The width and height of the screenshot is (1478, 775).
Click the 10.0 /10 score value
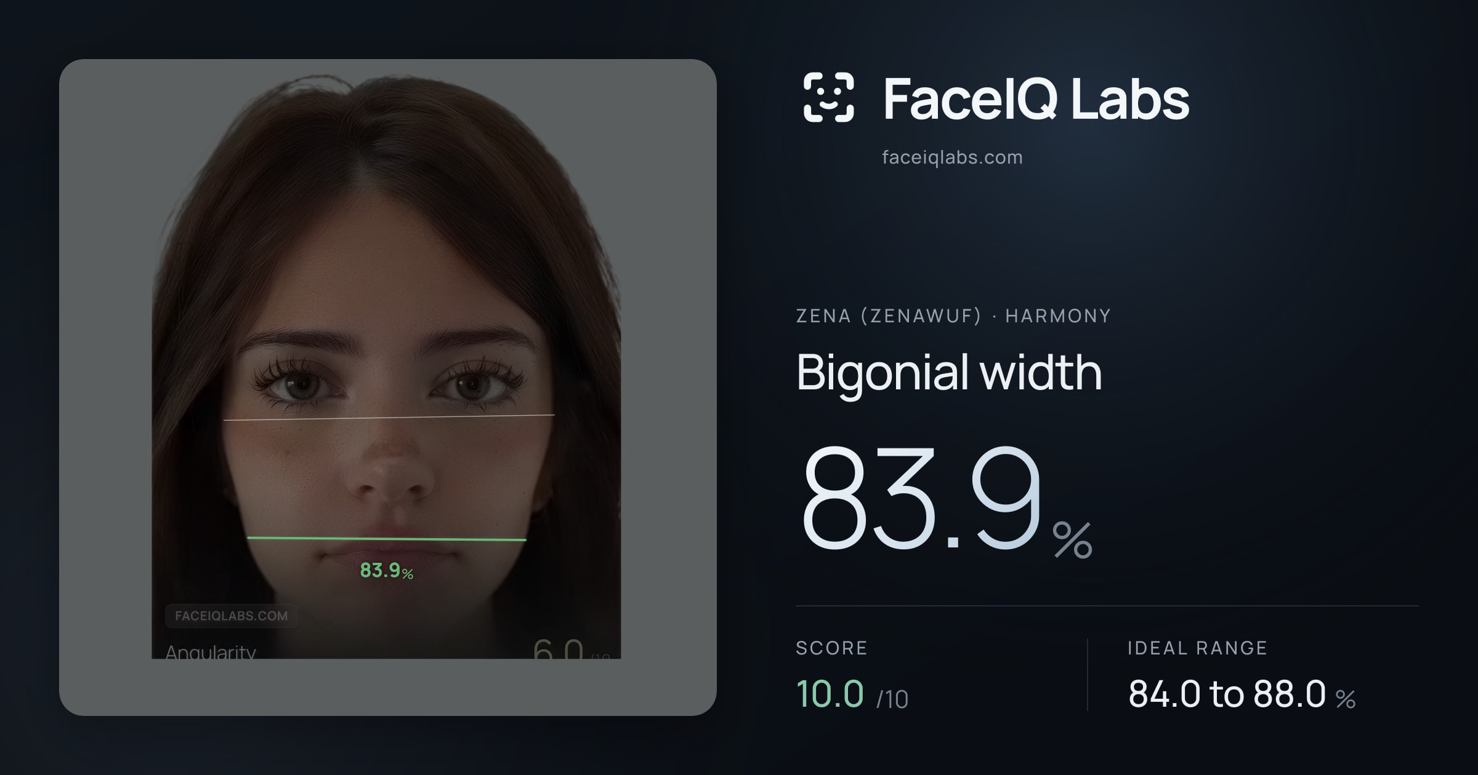852,694
